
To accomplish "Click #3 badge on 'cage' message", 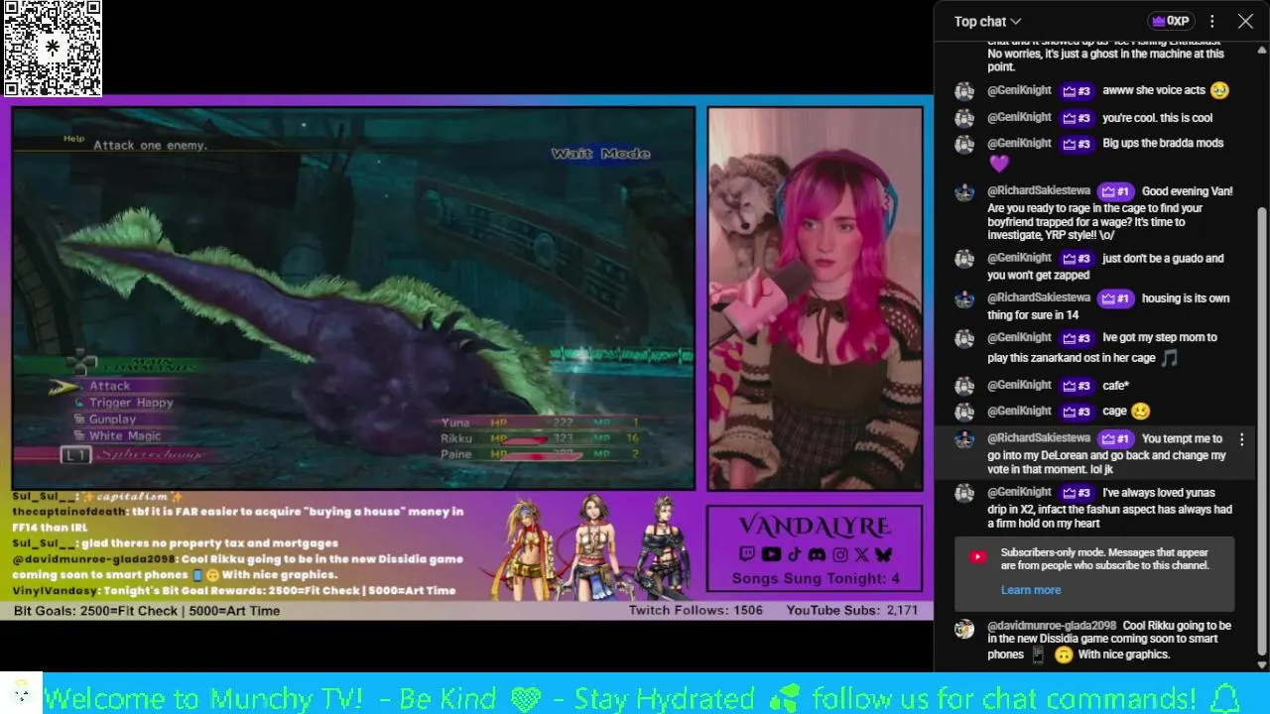I will tap(1076, 412).
